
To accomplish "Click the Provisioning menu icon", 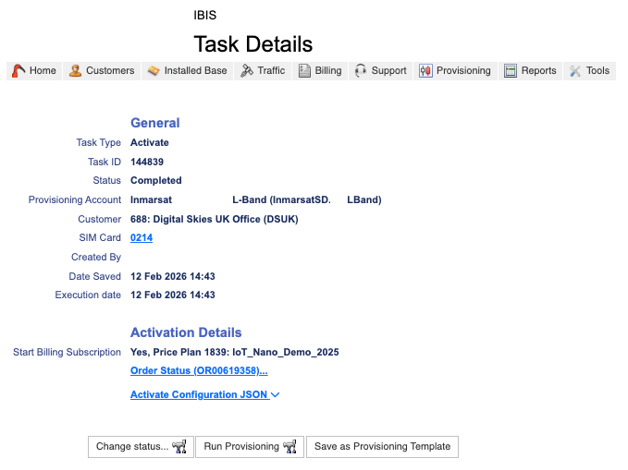I will [x=425, y=71].
